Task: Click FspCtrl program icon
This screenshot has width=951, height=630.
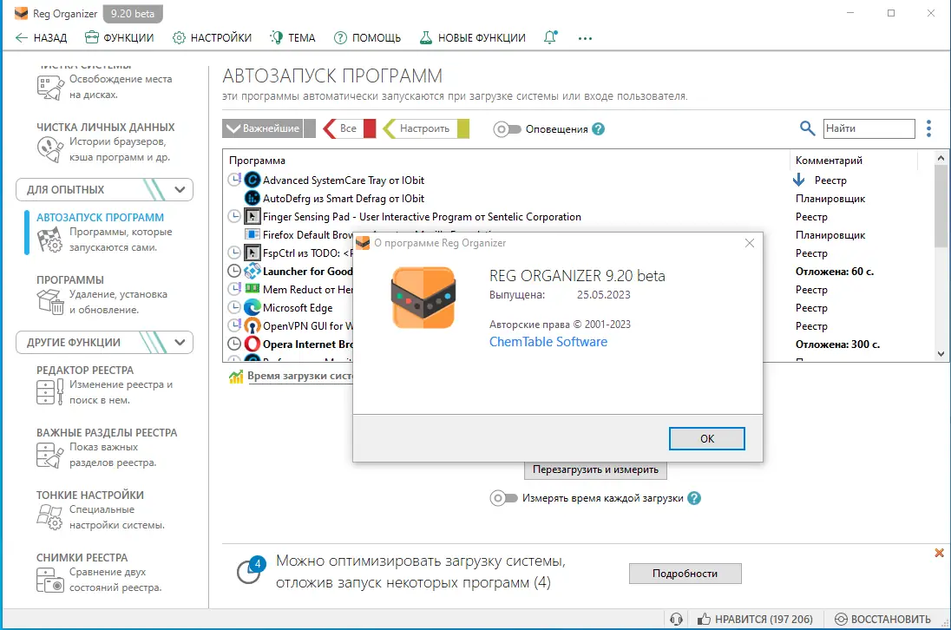Action: coord(252,253)
